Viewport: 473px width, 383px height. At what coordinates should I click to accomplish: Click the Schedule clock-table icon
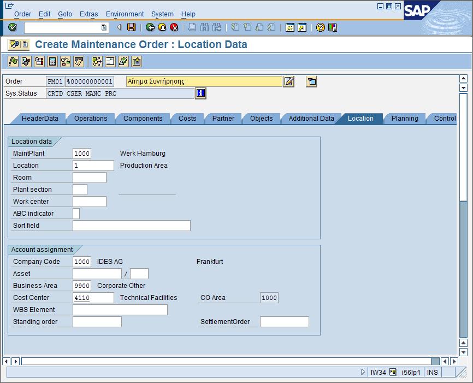tap(39, 62)
